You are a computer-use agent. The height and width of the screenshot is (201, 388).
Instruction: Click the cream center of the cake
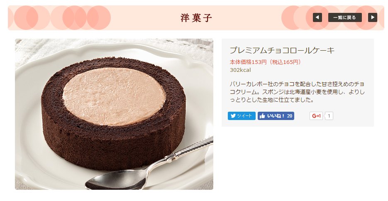(x=114, y=96)
